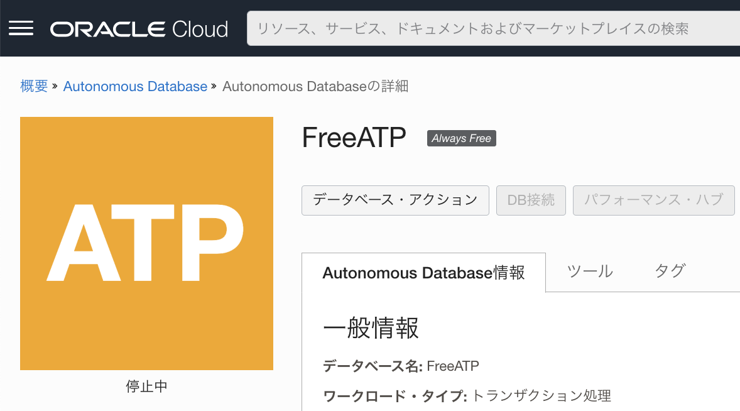Navigate to 概要 via breadcrumb
740x411 pixels.
(35, 86)
